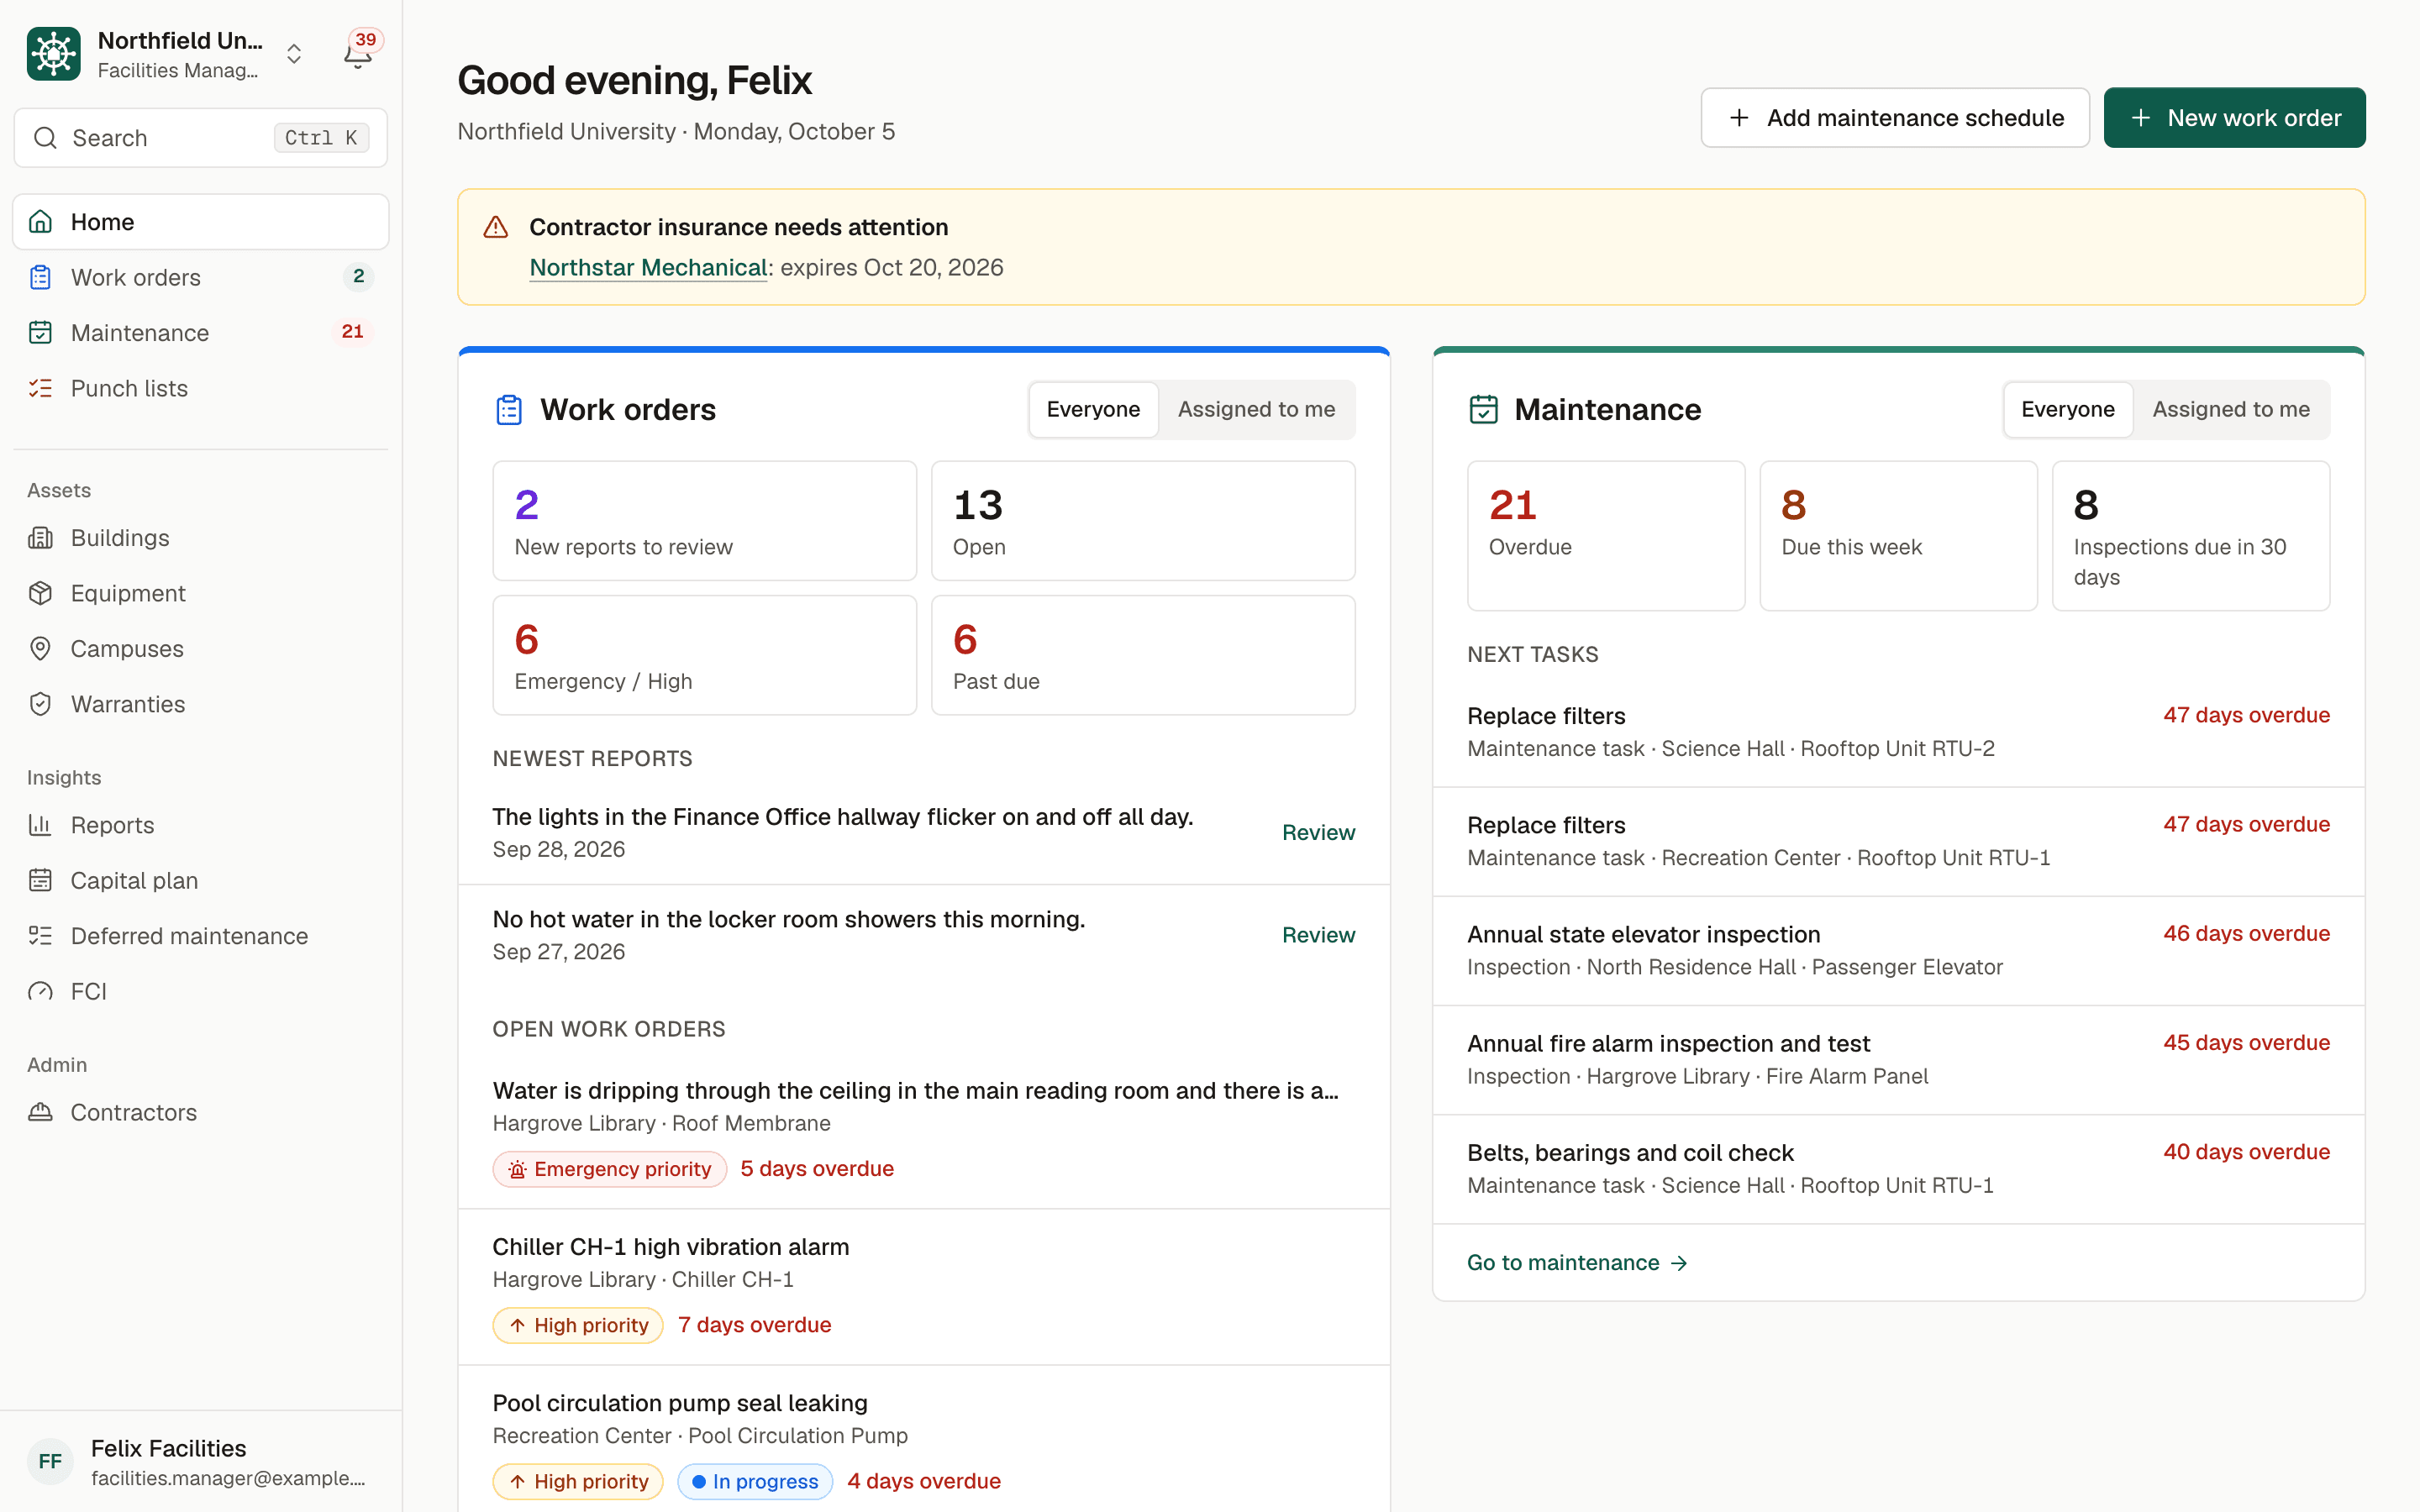Click the Contractors hard hat icon
This screenshot has height=1512, width=2420.
40,1112
